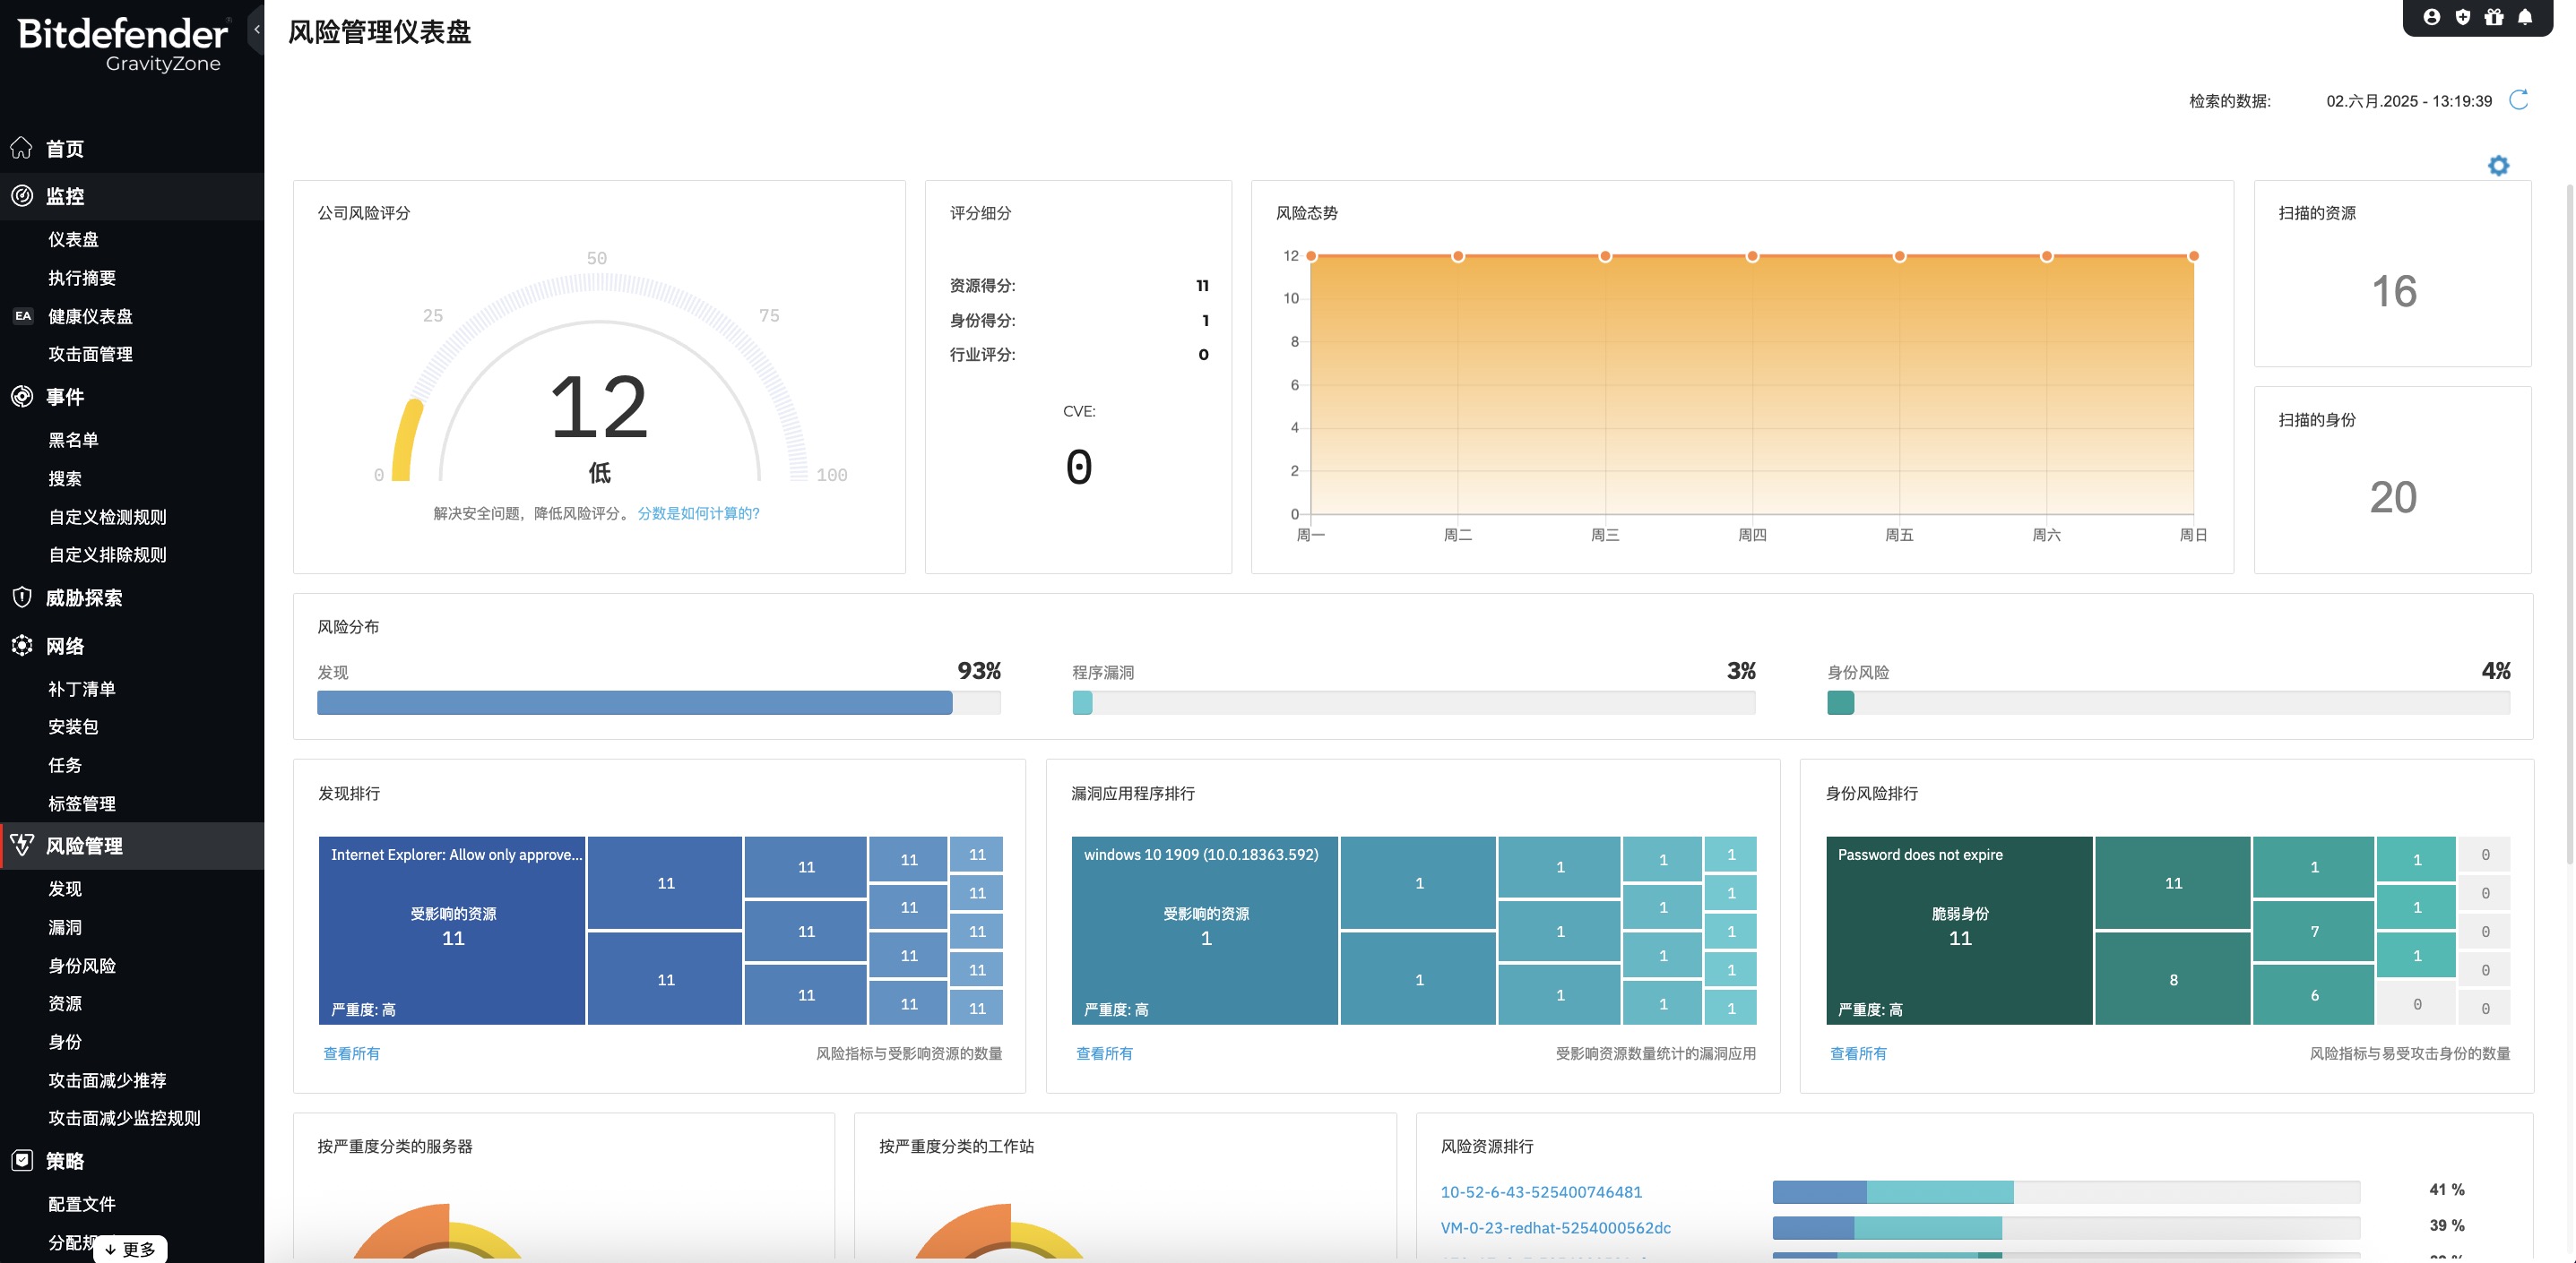Open resource link 10-52-6-43-525400746481
The height and width of the screenshot is (1263, 2576).
[x=1541, y=1192]
